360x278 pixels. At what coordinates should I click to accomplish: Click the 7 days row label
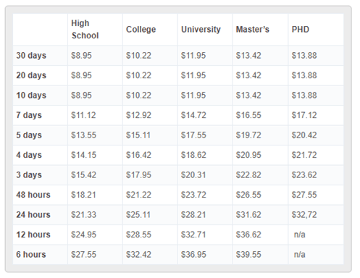coord(29,115)
